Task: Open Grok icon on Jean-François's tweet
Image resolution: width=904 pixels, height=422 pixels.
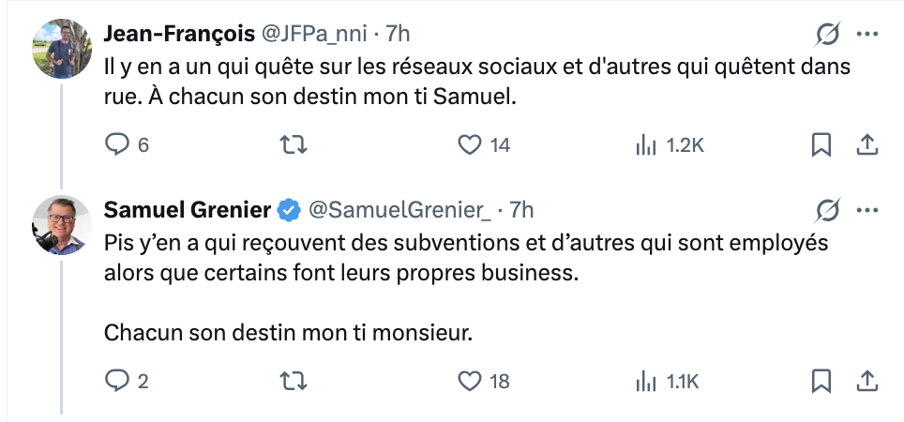Action: pyautogui.click(x=828, y=35)
